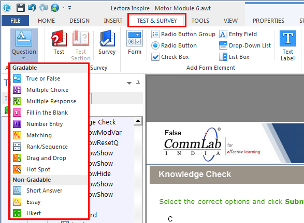
Task: Choose Number Entry question type
Action: click(49, 124)
